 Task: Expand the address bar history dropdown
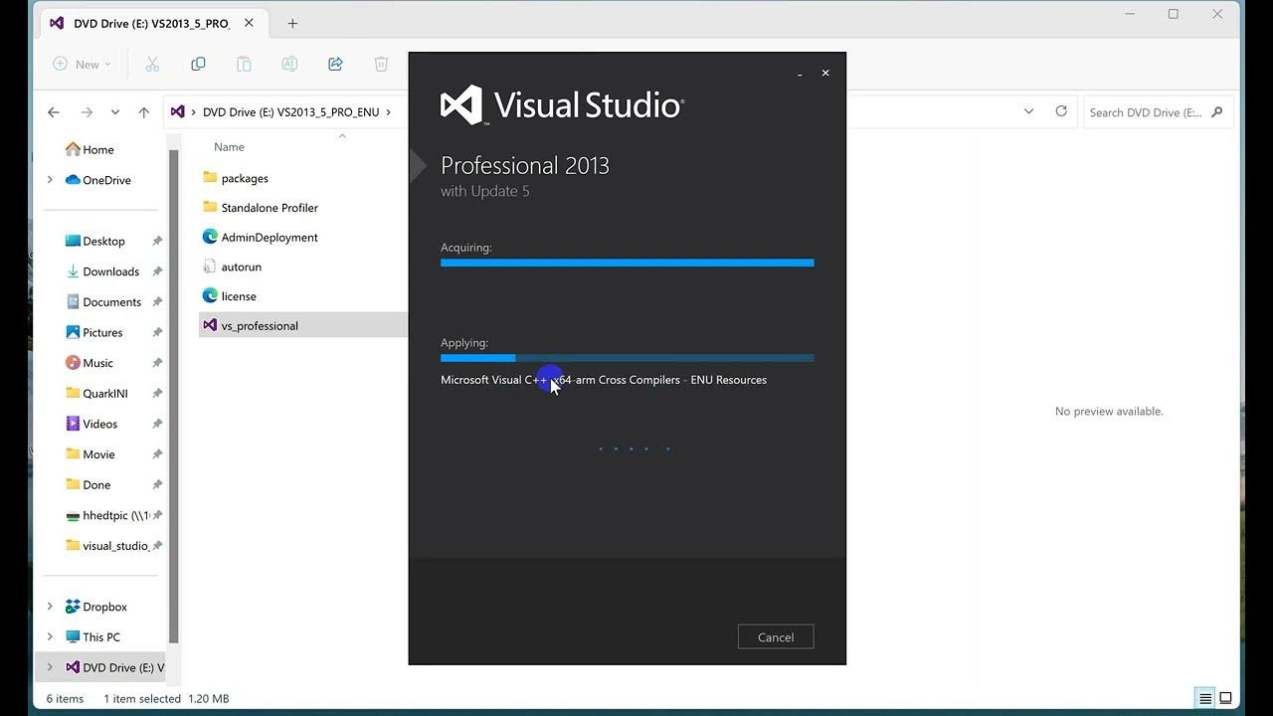[x=1028, y=111]
